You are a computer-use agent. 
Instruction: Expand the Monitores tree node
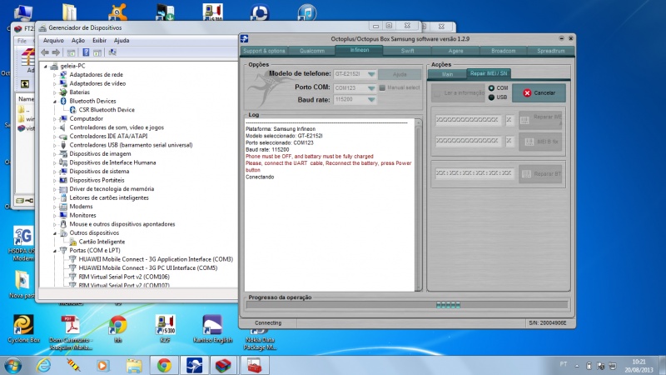pos(55,216)
